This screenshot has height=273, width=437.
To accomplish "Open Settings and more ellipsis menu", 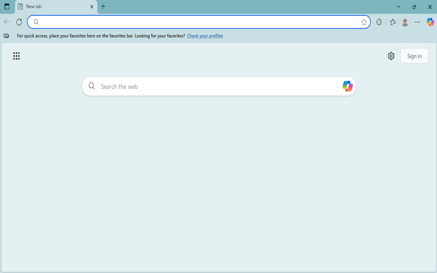I will pyautogui.click(x=418, y=22).
